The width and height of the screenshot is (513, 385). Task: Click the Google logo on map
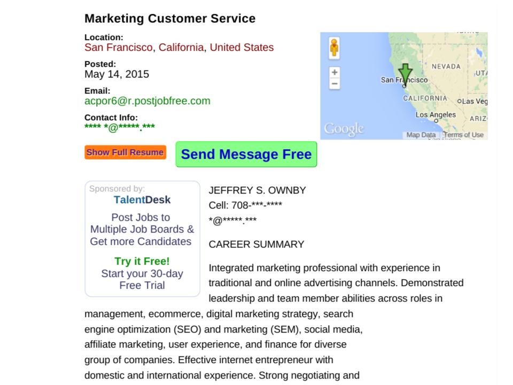point(344,129)
